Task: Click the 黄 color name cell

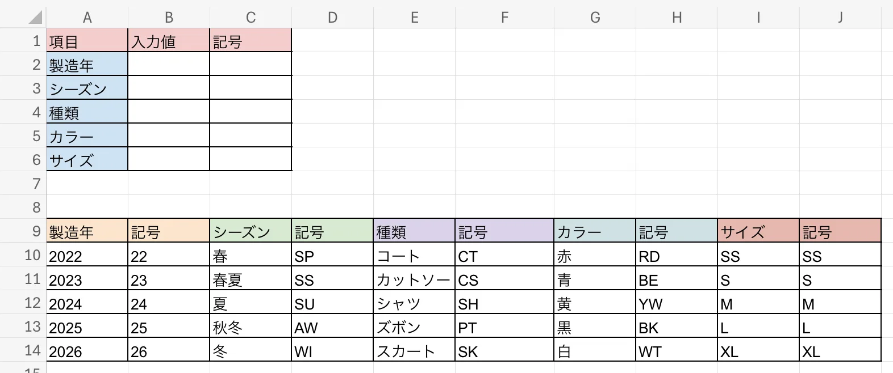Action: [595, 304]
